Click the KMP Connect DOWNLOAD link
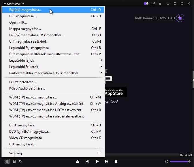 tap(155, 18)
